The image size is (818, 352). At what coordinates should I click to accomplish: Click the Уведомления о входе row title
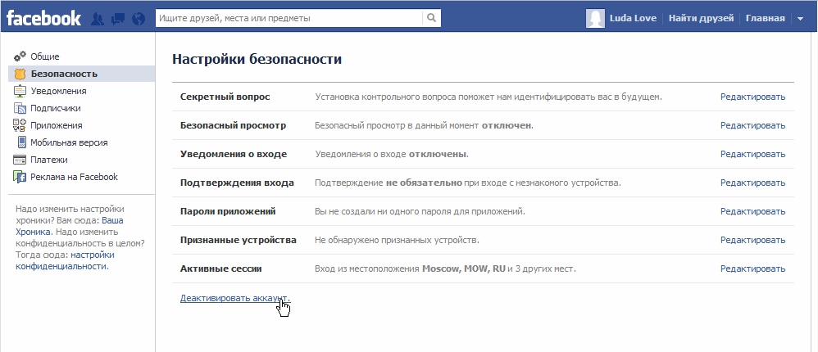(x=234, y=154)
